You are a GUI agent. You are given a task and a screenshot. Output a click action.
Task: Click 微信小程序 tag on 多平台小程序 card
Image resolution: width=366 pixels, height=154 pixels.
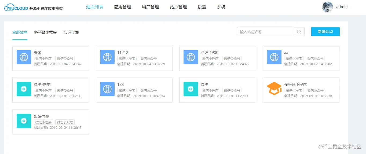click(294, 90)
